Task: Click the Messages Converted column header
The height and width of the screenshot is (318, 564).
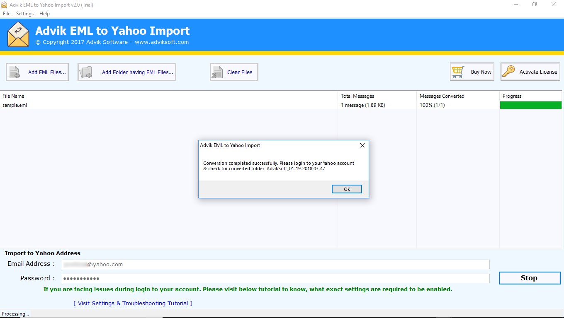Action: click(x=458, y=96)
